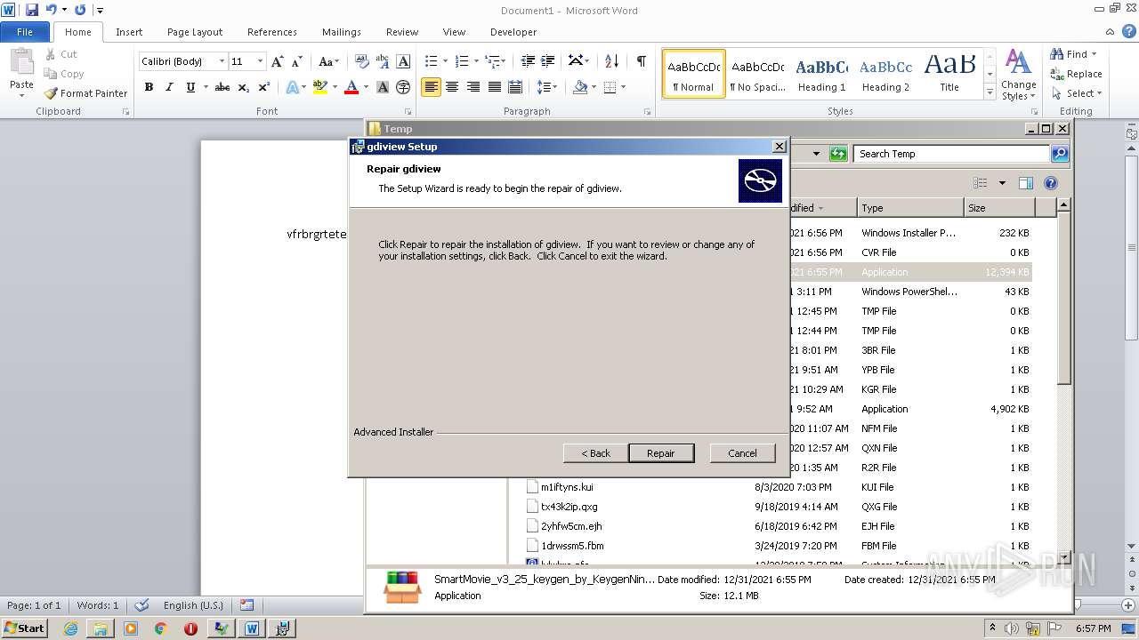Click the Sort icon
Viewport: 1139px width, 640px height.
[611, 61]
